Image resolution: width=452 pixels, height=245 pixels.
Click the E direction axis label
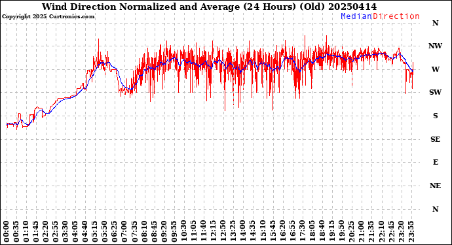[435, 163]
